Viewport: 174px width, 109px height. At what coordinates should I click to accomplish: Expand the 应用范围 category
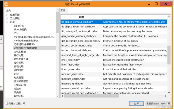7,15
